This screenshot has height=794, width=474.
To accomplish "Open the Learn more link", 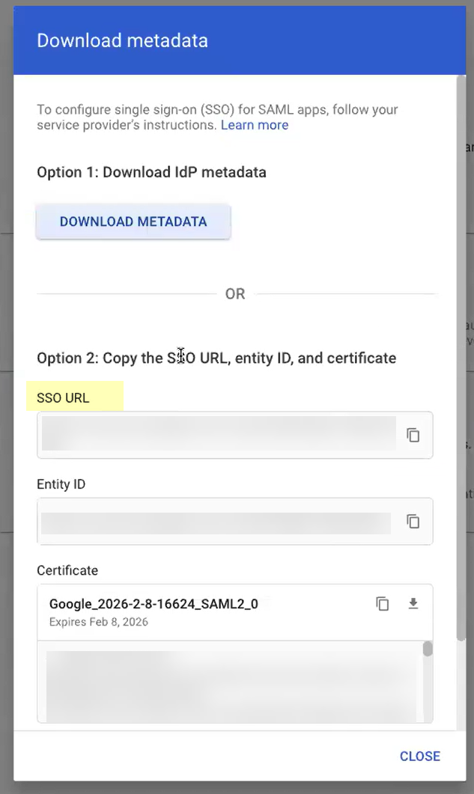I will click(255, 125).
